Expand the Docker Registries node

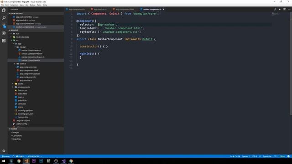pos(36,139)
